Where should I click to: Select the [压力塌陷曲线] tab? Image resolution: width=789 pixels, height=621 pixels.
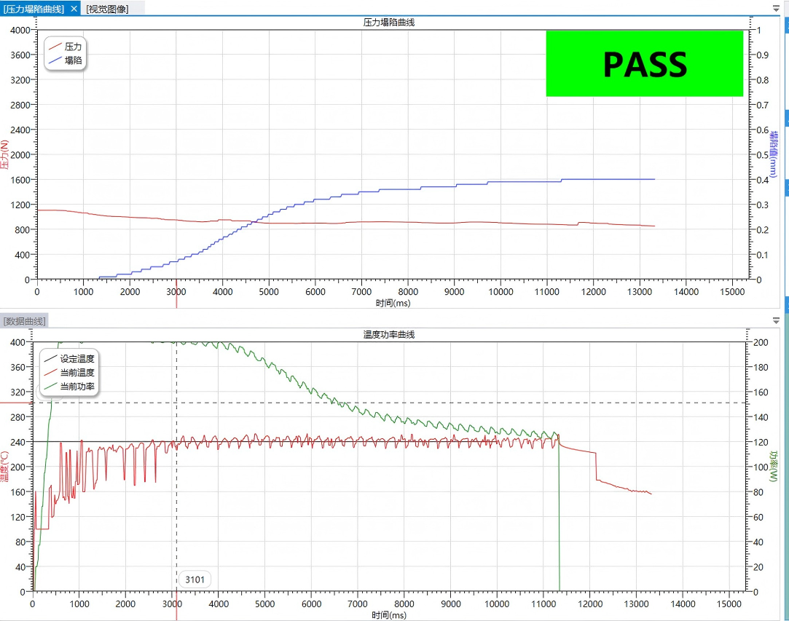click(34, 9)
